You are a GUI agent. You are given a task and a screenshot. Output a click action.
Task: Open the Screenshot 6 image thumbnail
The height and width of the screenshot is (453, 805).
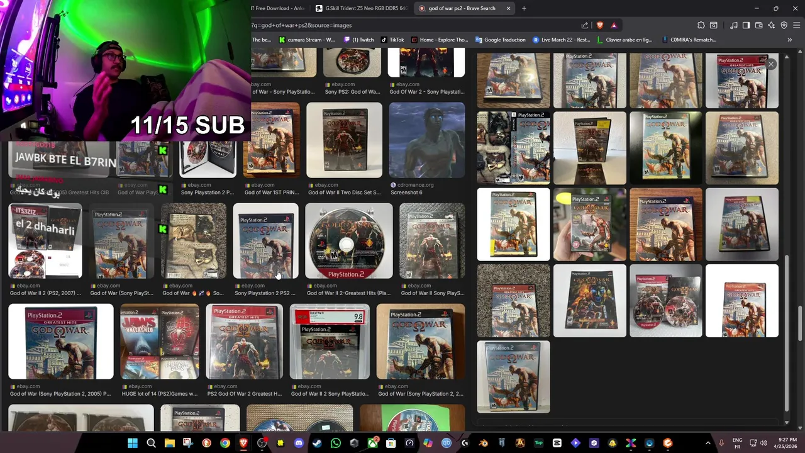427,140
